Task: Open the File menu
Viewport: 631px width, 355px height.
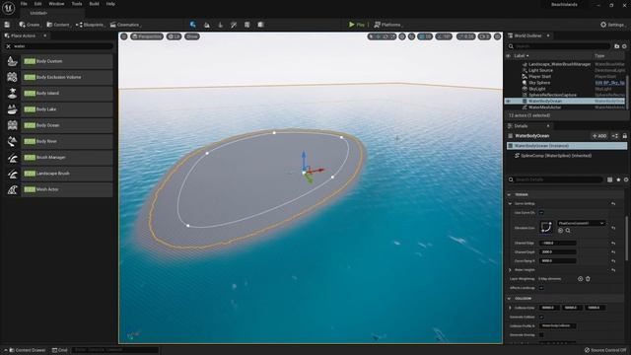Action: (24, 4)
